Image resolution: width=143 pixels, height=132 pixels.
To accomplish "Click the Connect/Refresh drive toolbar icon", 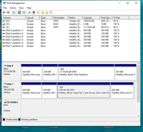I will [30, 12].
